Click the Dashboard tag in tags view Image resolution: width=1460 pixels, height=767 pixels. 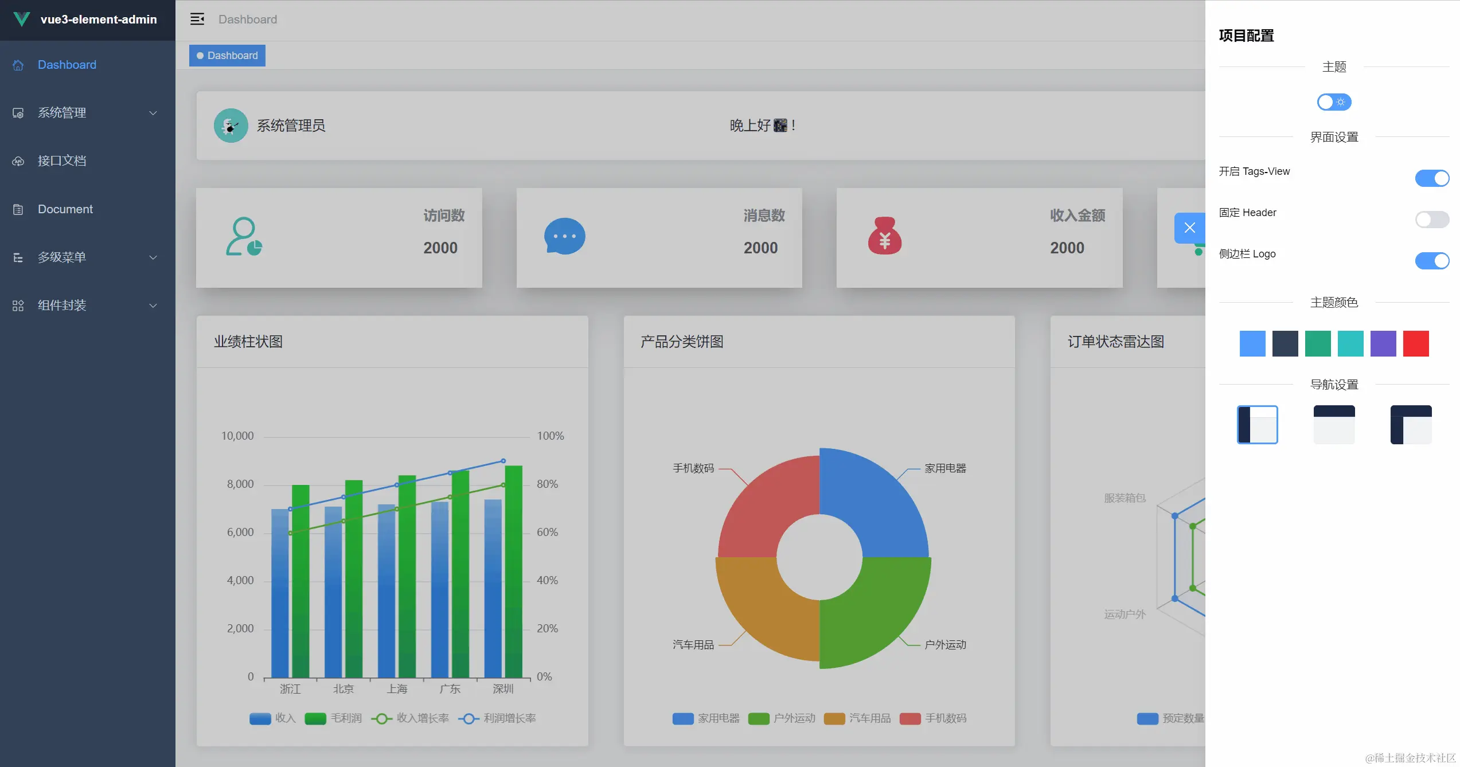click(228, 56)
